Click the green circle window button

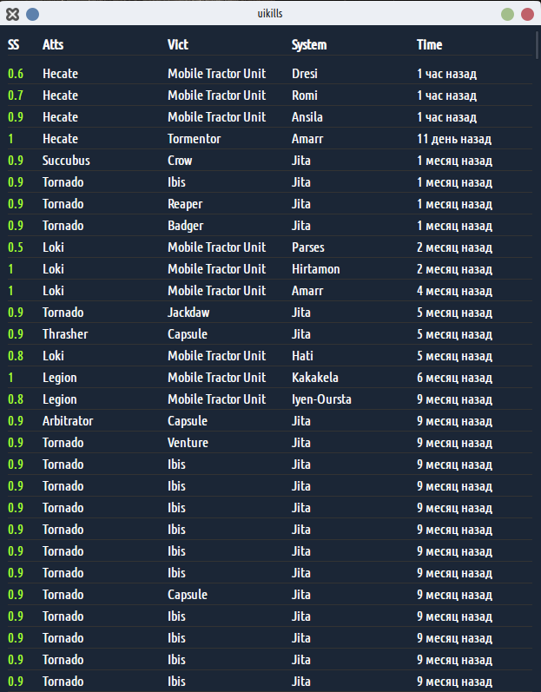pos(507,14)
